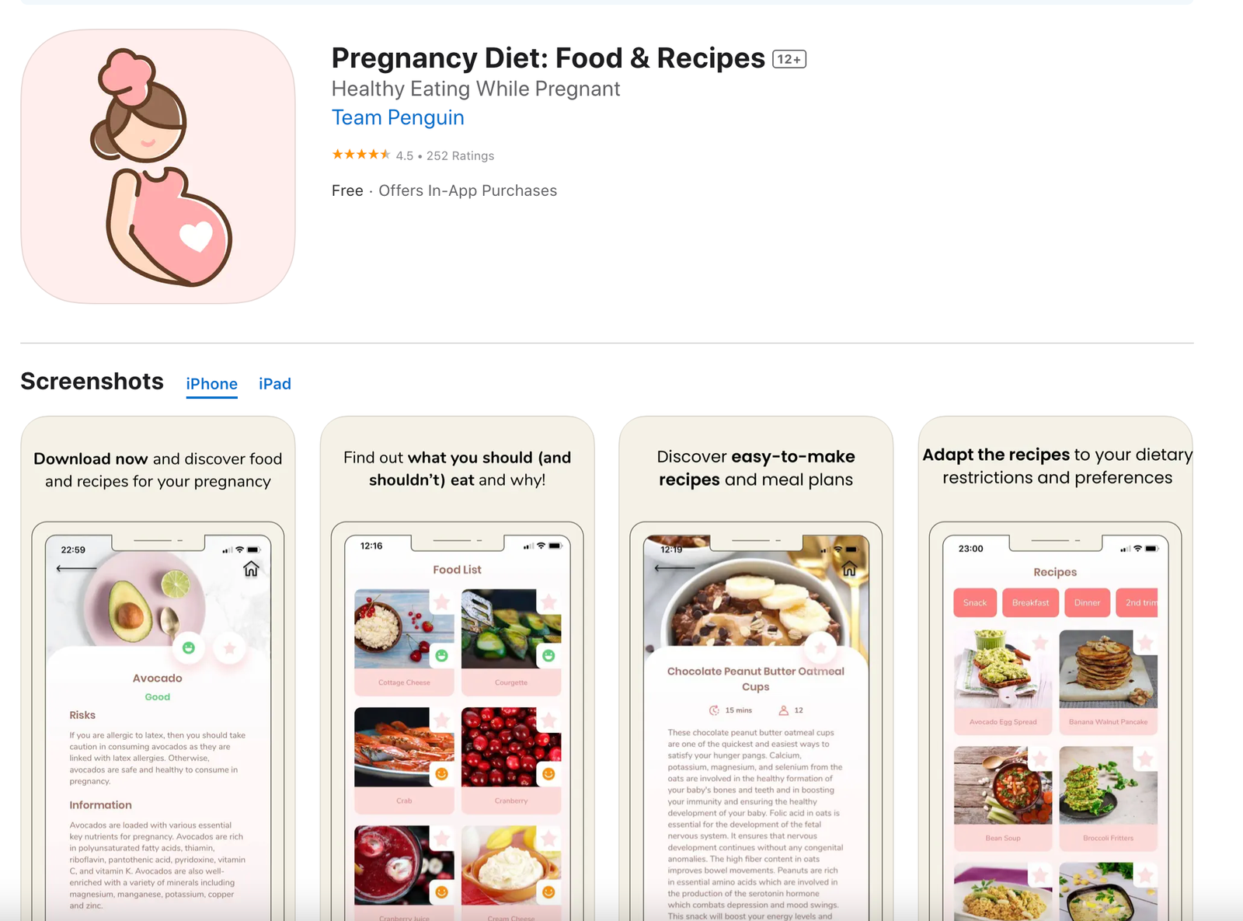Click the Pregnancy Diet app icon
1243x921 pixels.
point(158,166)
